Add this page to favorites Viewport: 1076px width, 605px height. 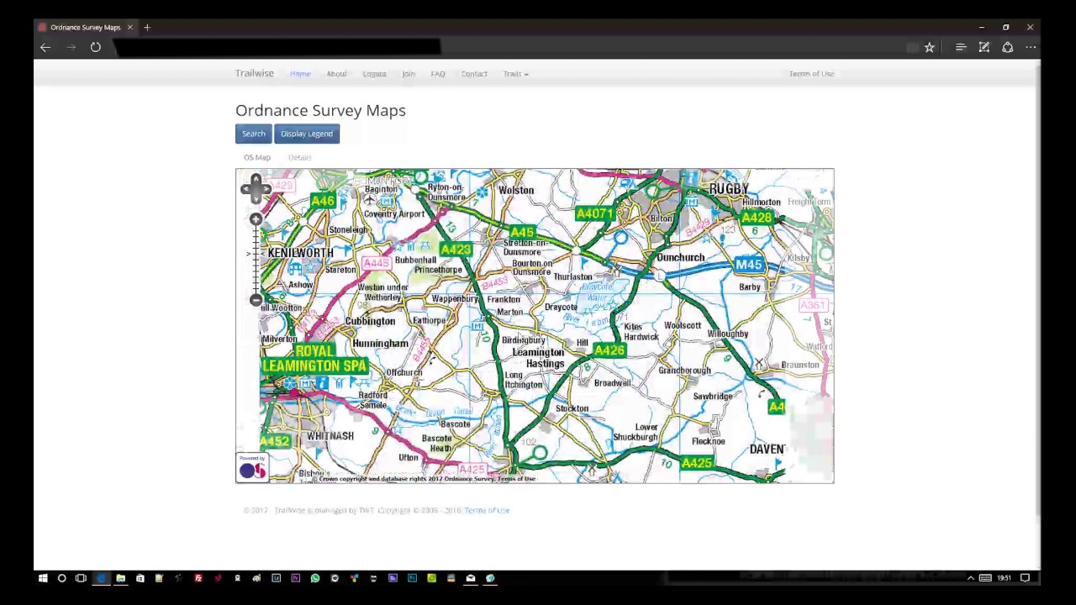point(930,48)
